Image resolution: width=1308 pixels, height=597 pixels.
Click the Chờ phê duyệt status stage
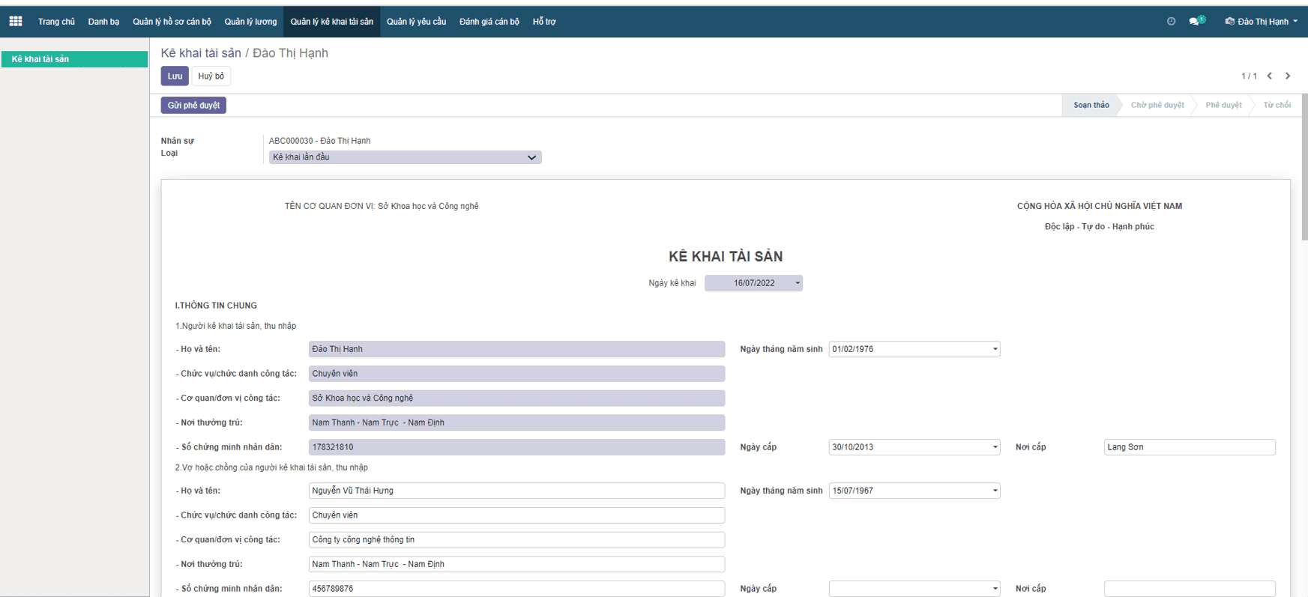1157,106
